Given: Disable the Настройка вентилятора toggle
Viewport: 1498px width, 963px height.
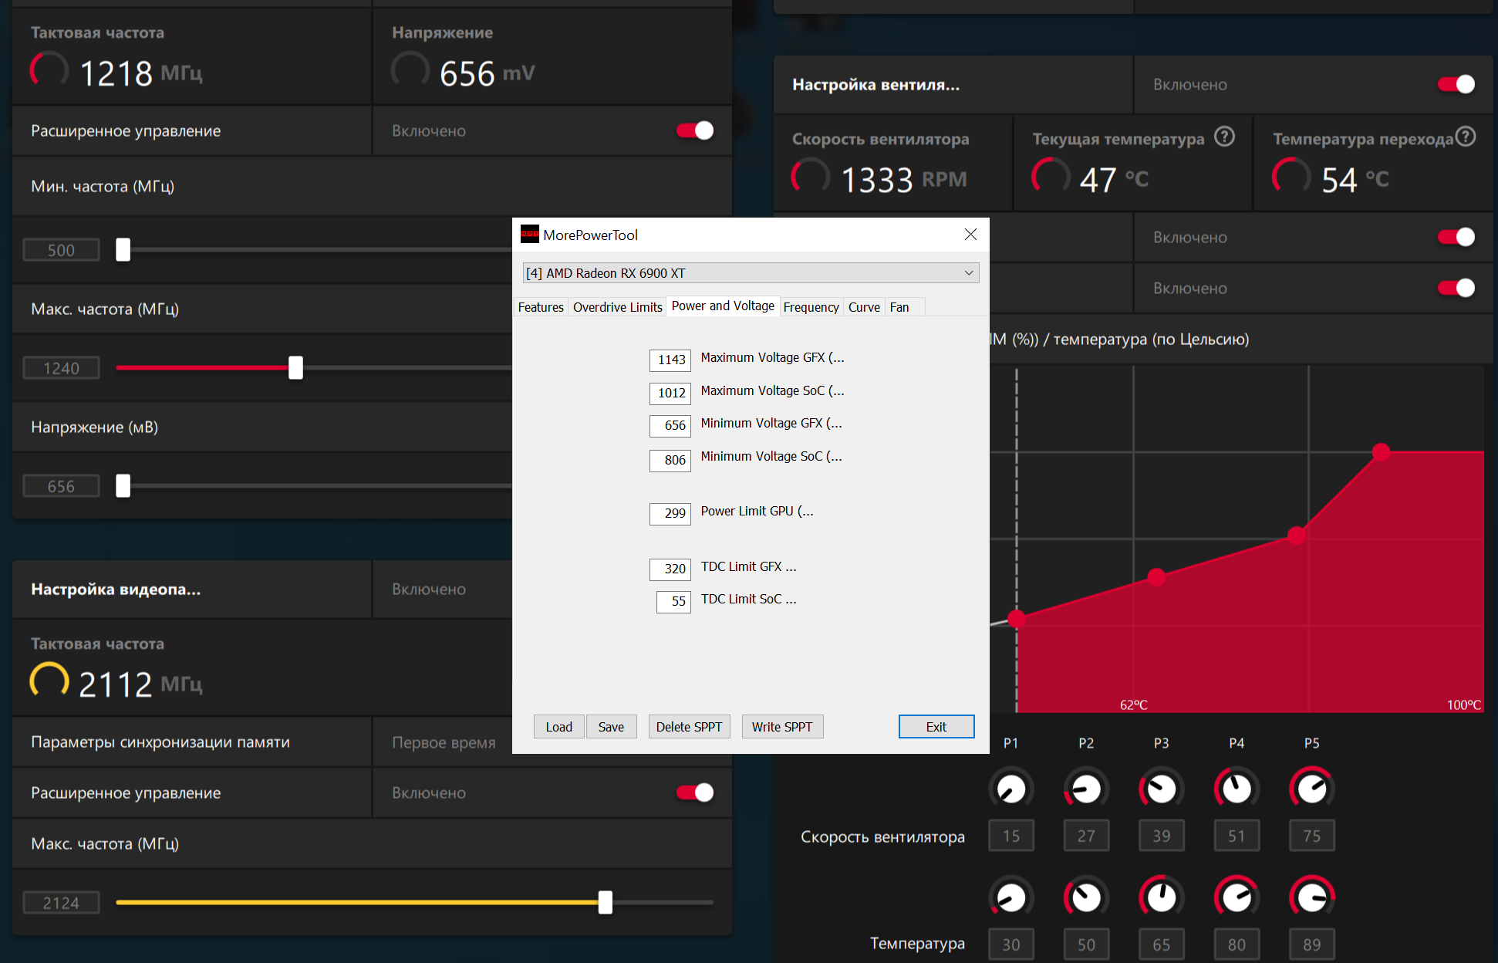Looking at the screenshot, I should [1456, 85].
